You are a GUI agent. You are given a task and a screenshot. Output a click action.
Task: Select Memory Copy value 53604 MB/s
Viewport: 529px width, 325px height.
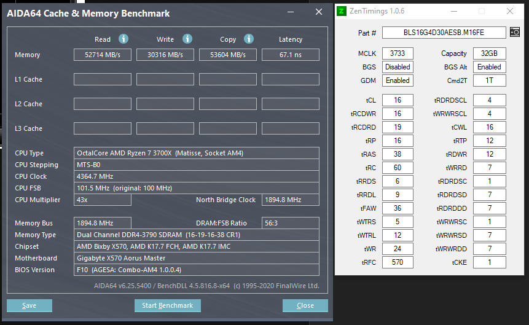coord(228,55)
